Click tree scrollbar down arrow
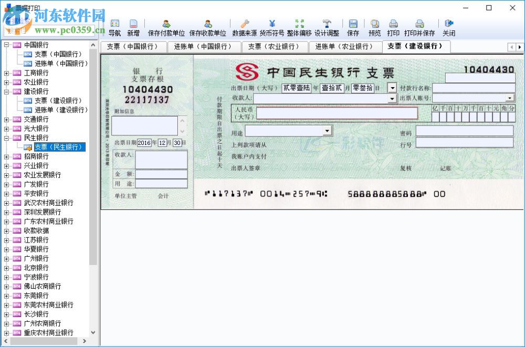 tap(93, 333)
